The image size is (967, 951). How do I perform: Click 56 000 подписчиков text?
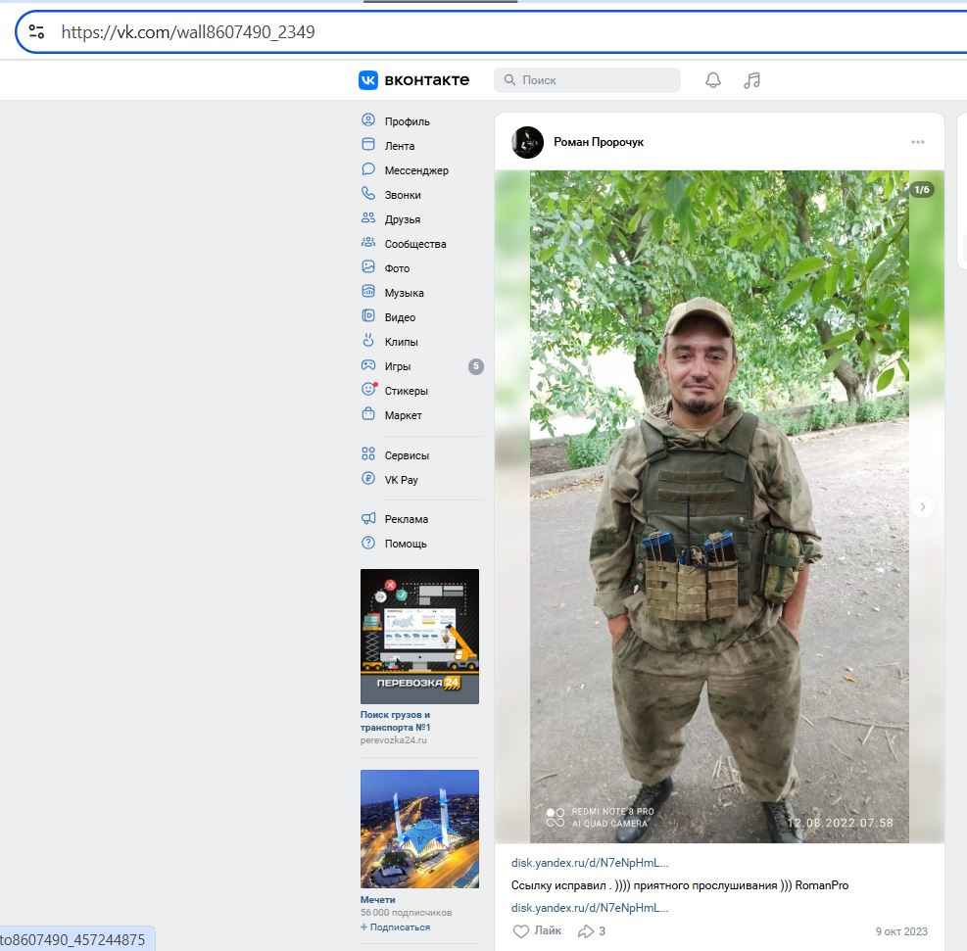pyautogui.click(x=406, y=913)
